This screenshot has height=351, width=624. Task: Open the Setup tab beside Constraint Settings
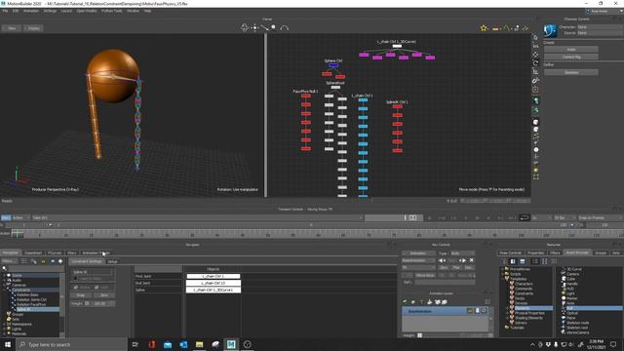point(113,261)
